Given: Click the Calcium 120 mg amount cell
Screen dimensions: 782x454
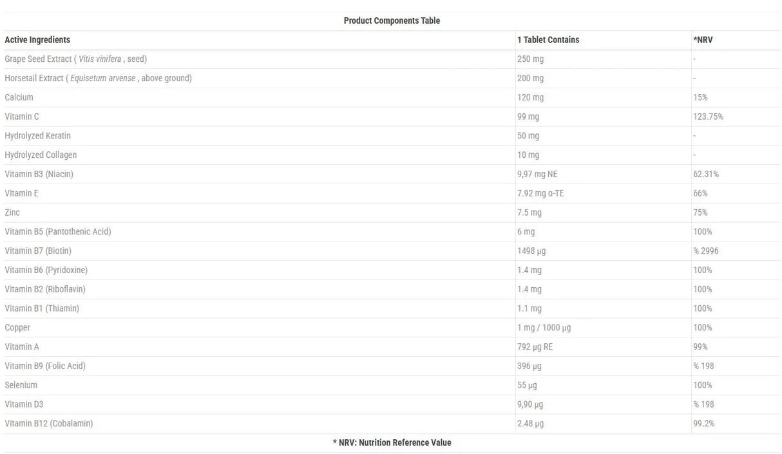Looking at the screenshot, I should point(530,98).
